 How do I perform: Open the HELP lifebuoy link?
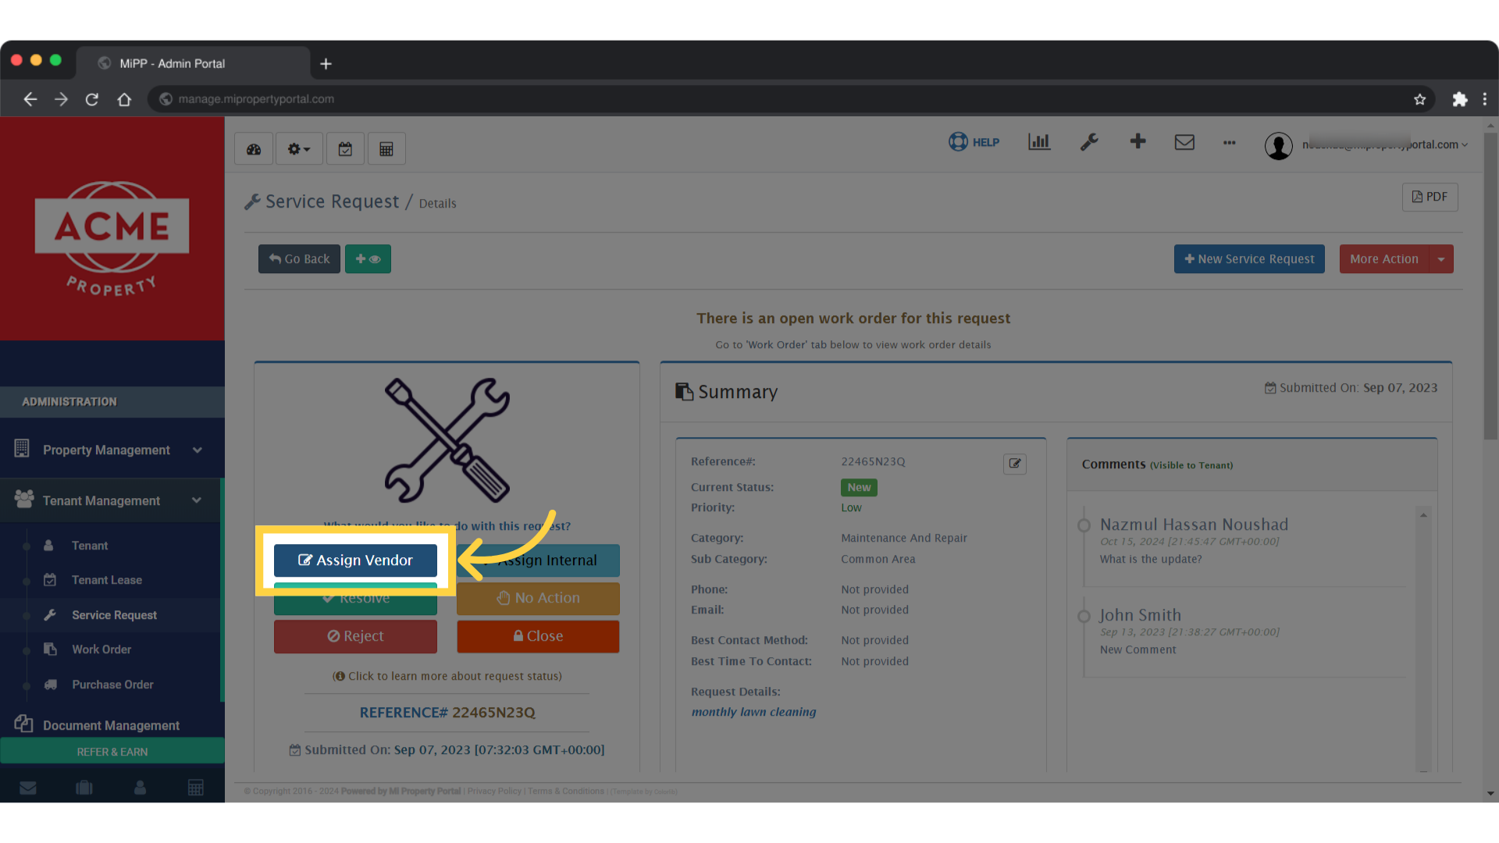point(974,142)
